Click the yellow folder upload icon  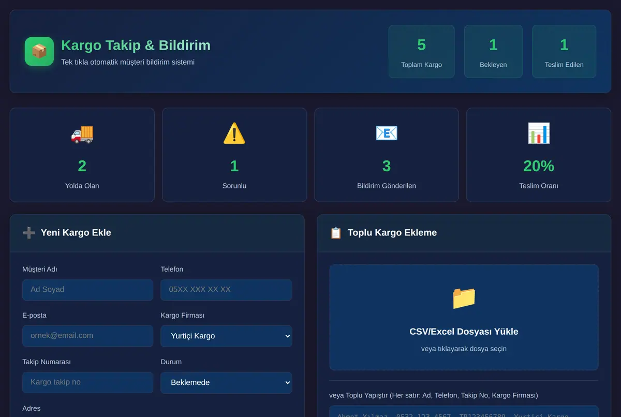coord(464,298)
